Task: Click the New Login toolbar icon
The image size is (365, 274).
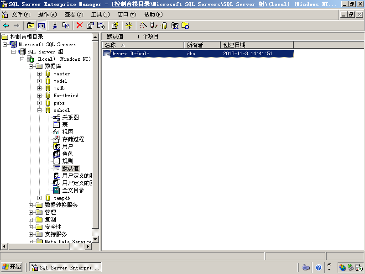Action: click(x=175, y=26)
